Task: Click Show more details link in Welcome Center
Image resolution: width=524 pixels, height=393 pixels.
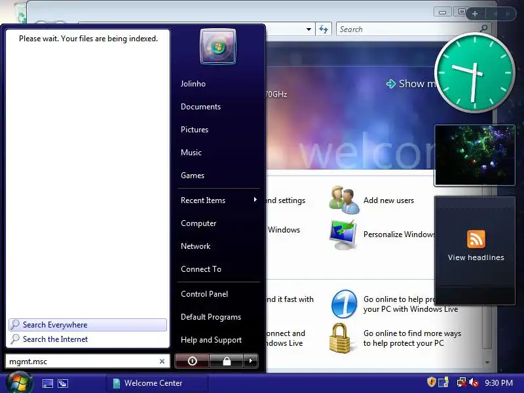Action: [411, 84]
